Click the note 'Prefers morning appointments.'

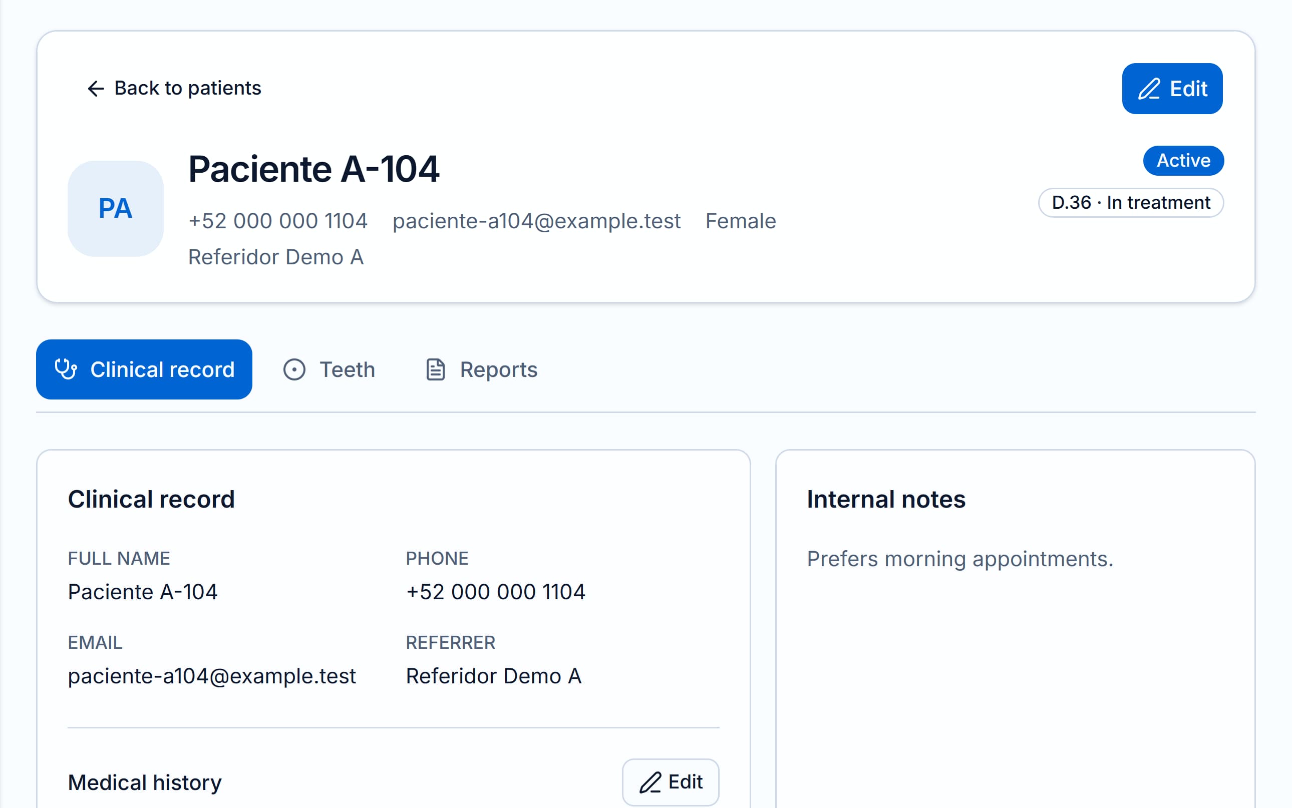tap(960, 559)
